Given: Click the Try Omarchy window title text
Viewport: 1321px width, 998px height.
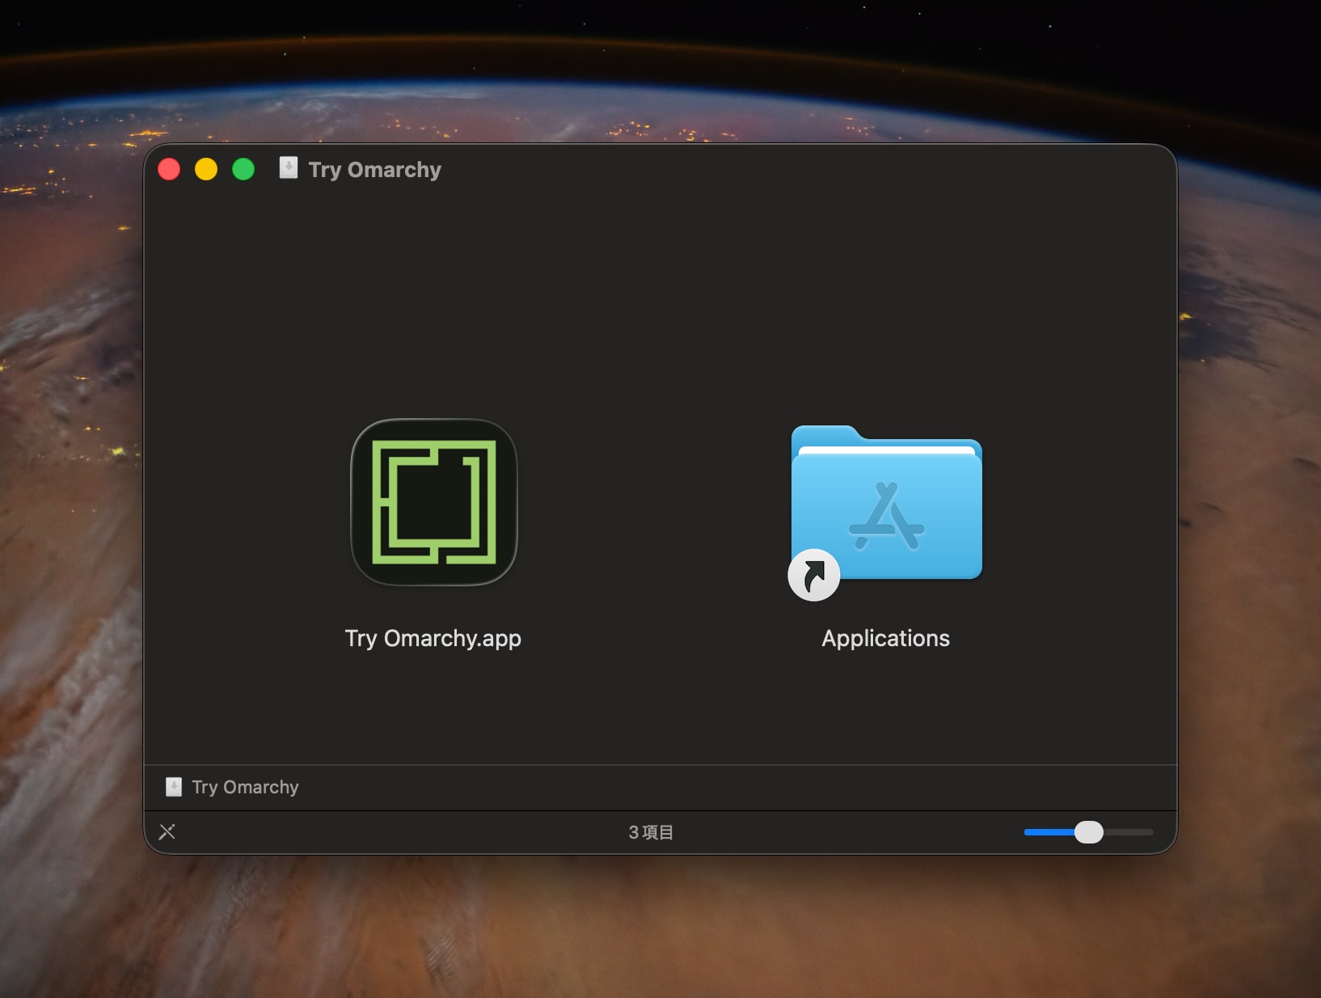Looking at the screenshot, I should (x=375, y=170).
